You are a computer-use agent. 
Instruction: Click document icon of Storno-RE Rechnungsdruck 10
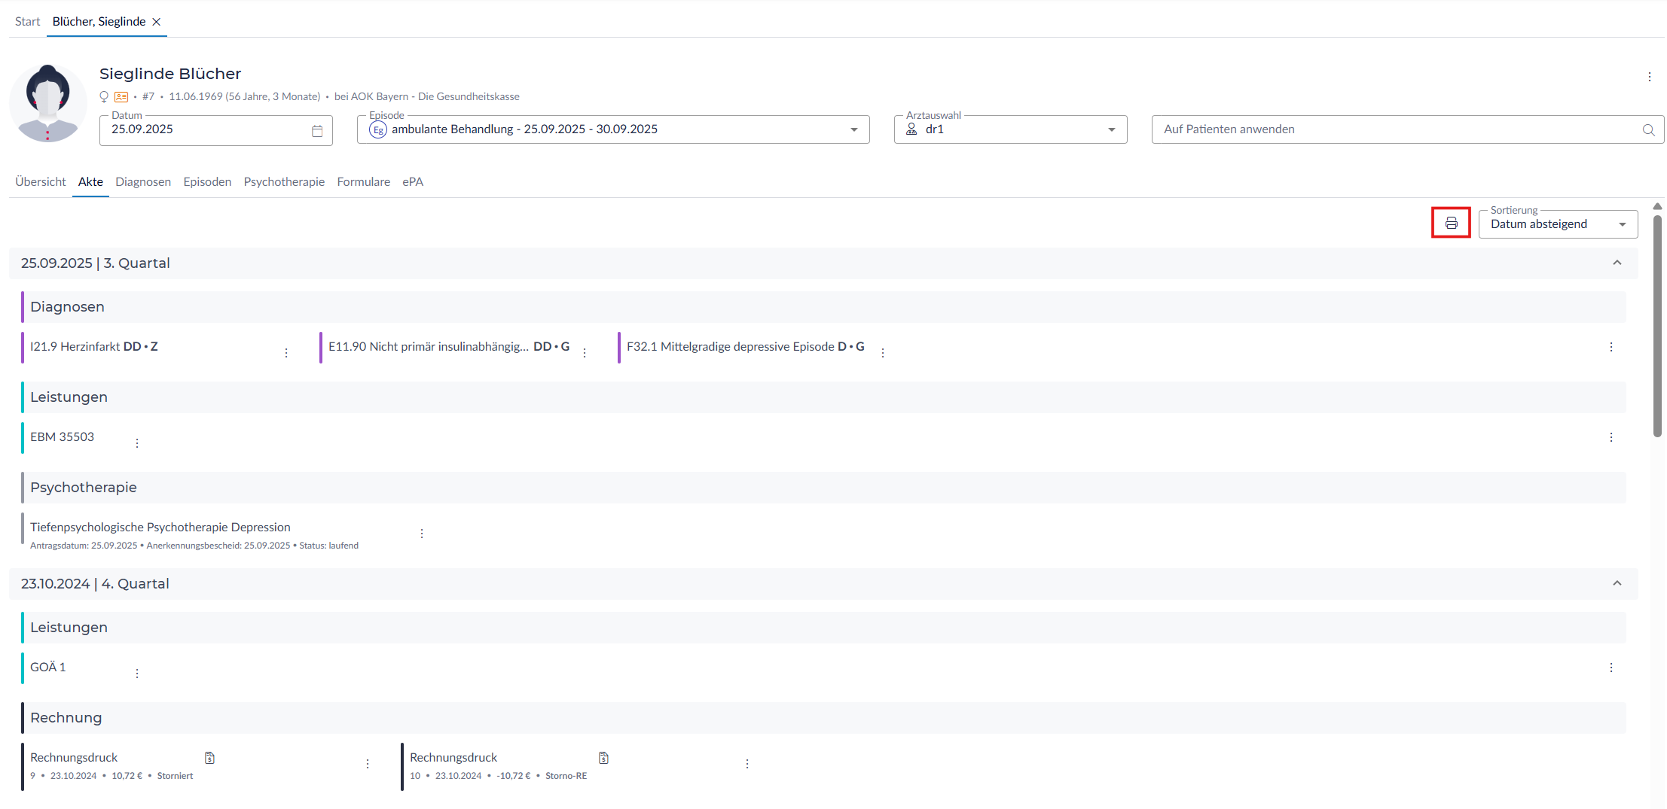pos(603,758)
